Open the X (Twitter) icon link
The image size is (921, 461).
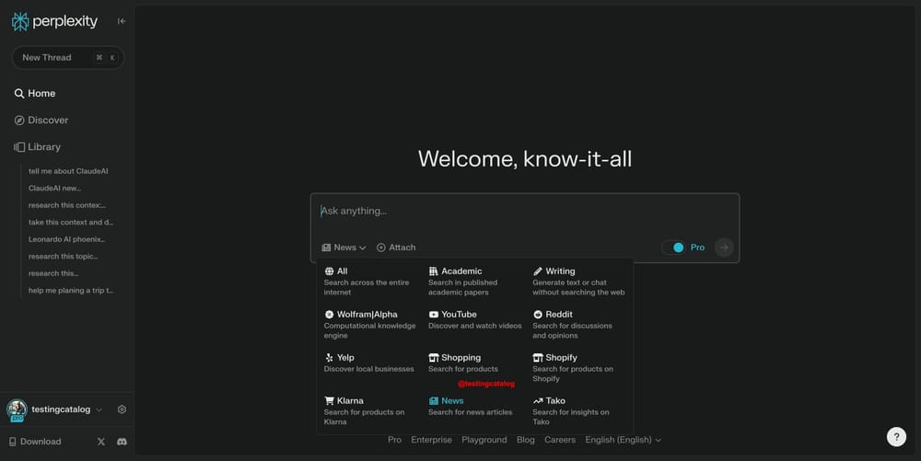101,442
